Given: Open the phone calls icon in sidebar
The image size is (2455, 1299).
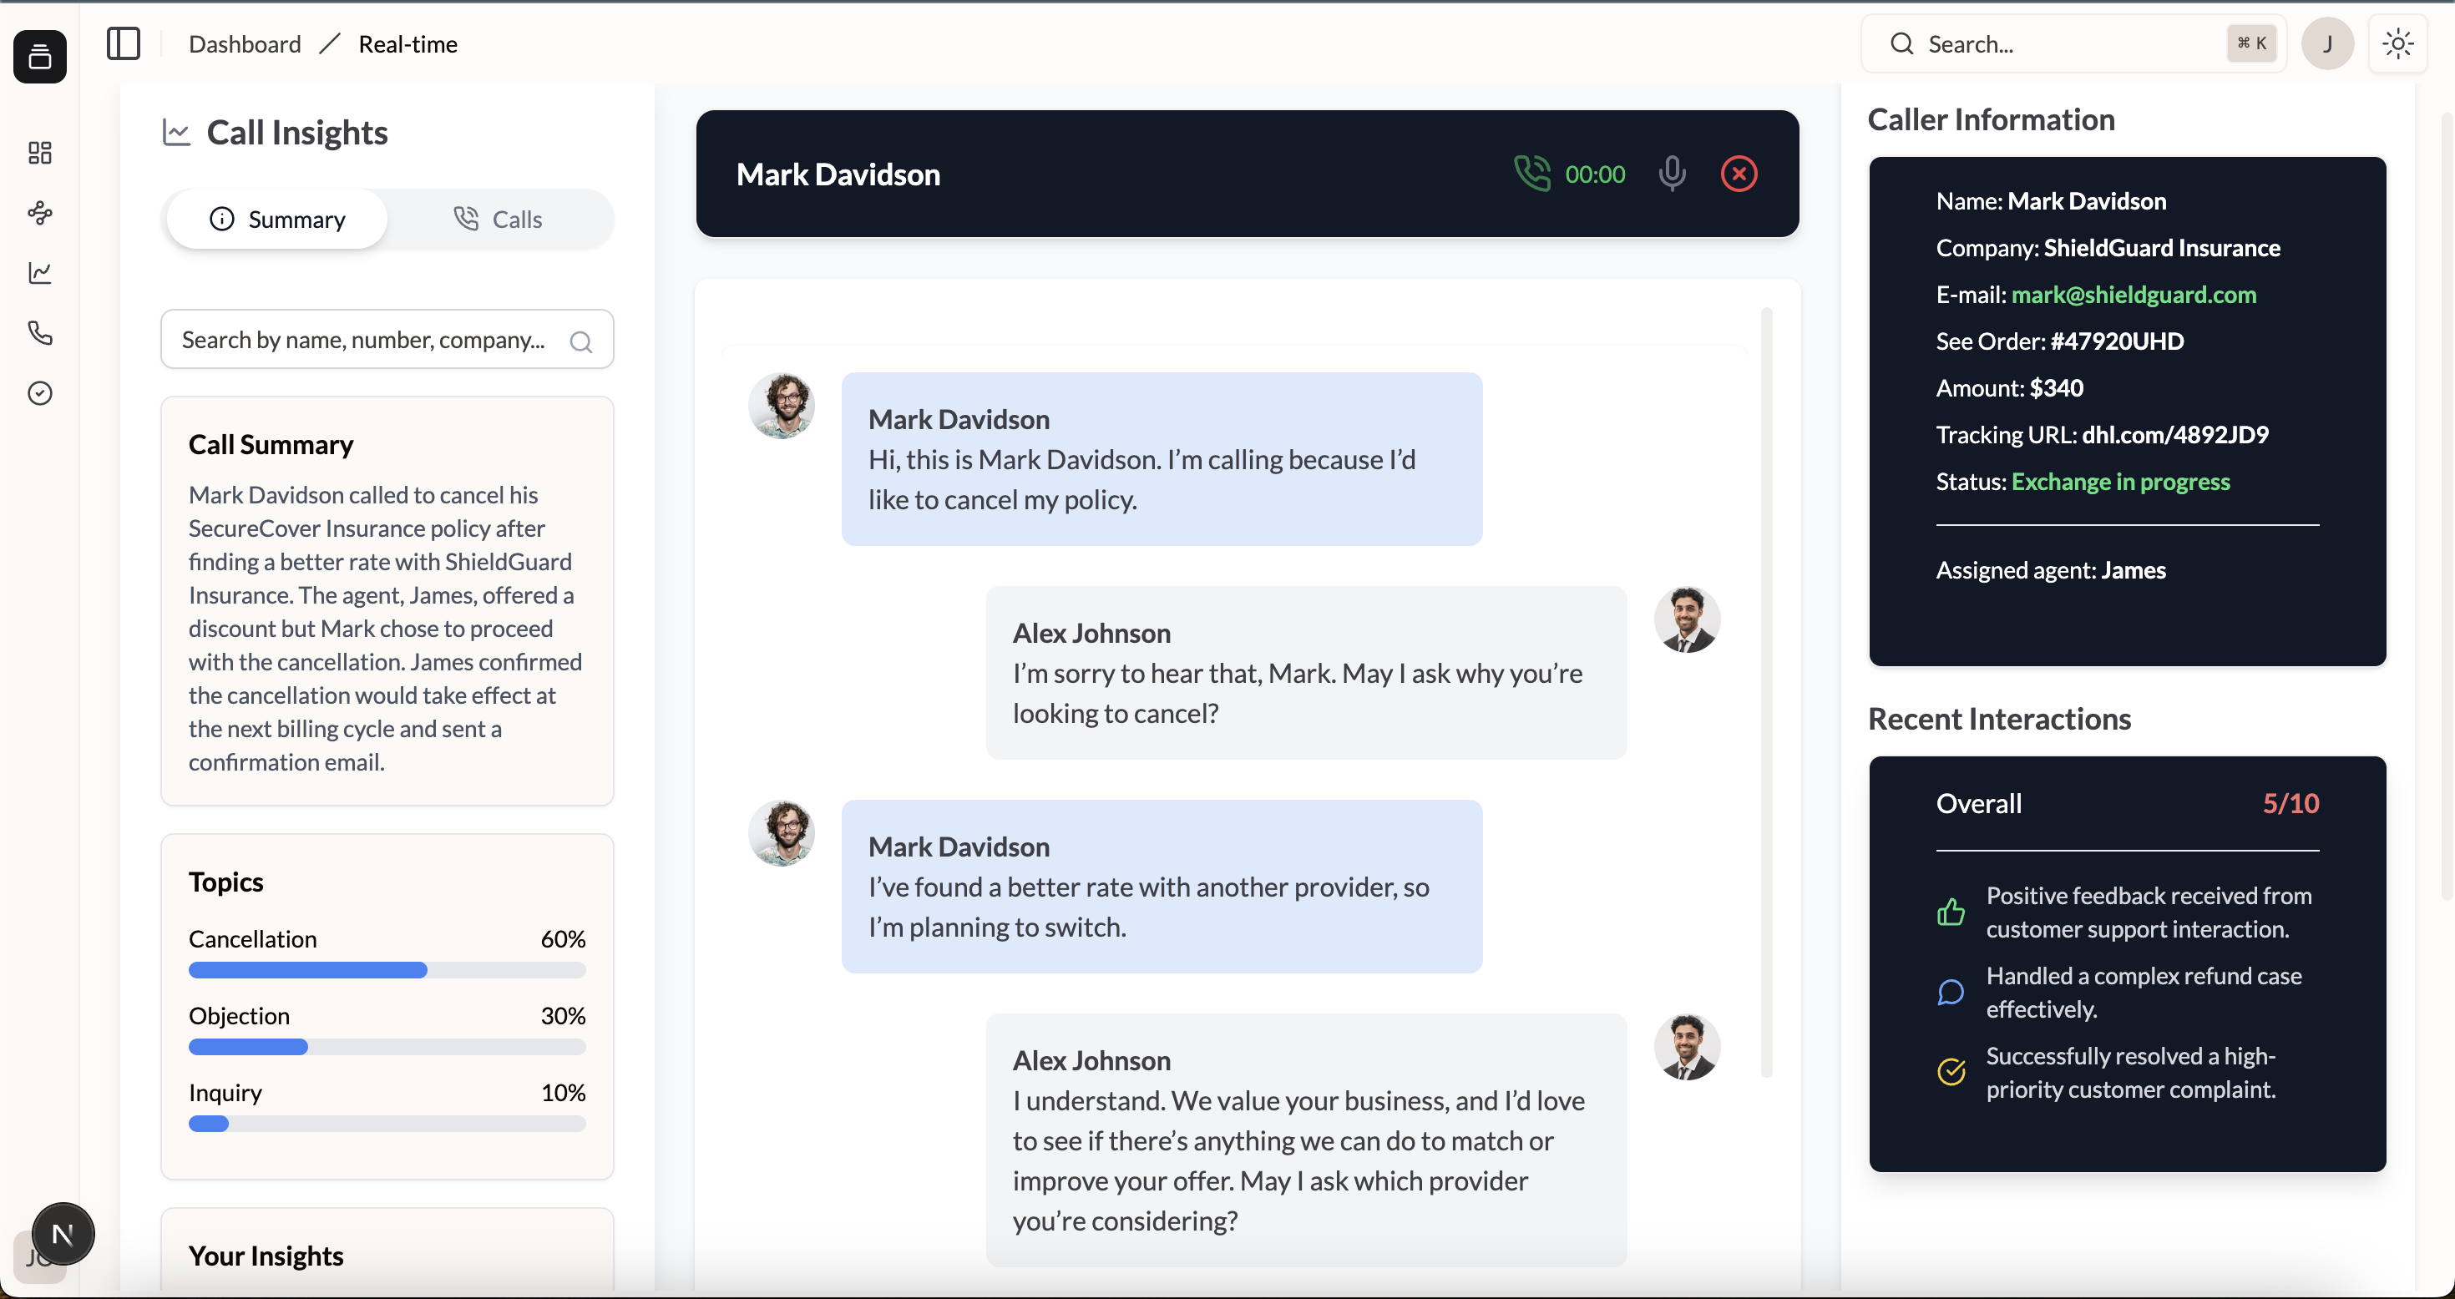Looking at the screenshot, I should [x=40, y=334].
